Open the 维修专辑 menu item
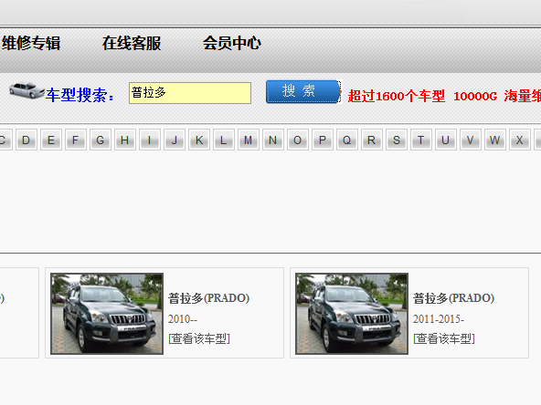Screen dimensions: 541x405 coord(31,44)
